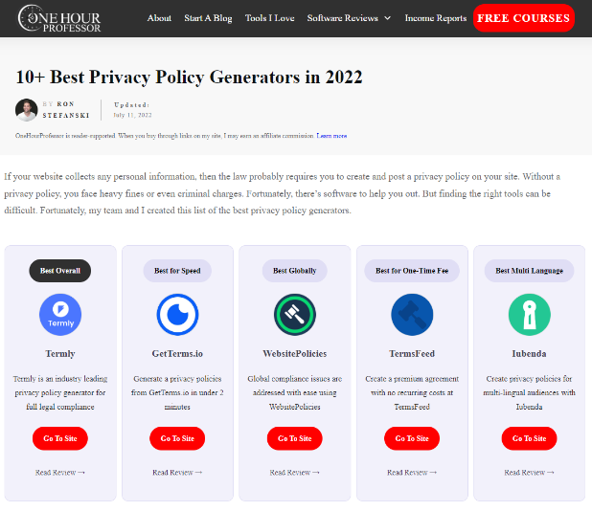592x511 pixels.
Task: Click the FREE COURSES button
Action: pyautogui.click(x=523, y=18)
